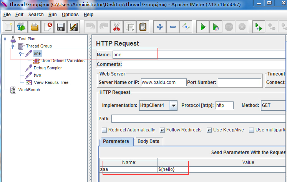The width and height of the screenshot is (287, 182).
Task: Click the Undo toolbar arrow
Action: click(90, 27)
